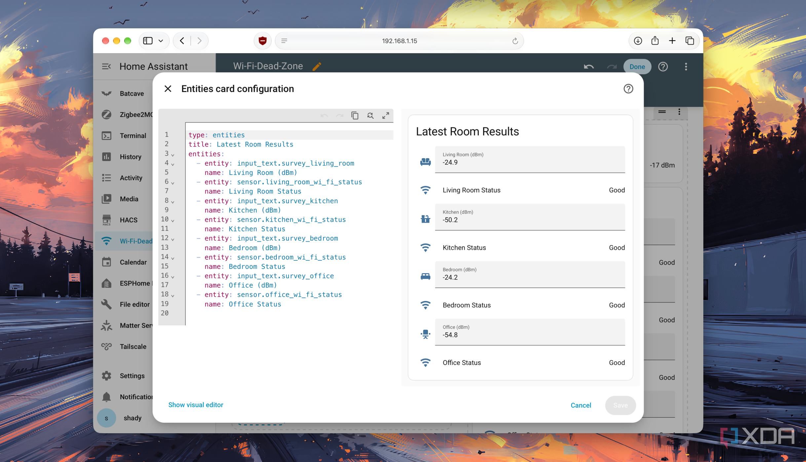Collapse the fold arrow at line 3
The height and width of the screenshot is (462, 806).
(173, 155)
